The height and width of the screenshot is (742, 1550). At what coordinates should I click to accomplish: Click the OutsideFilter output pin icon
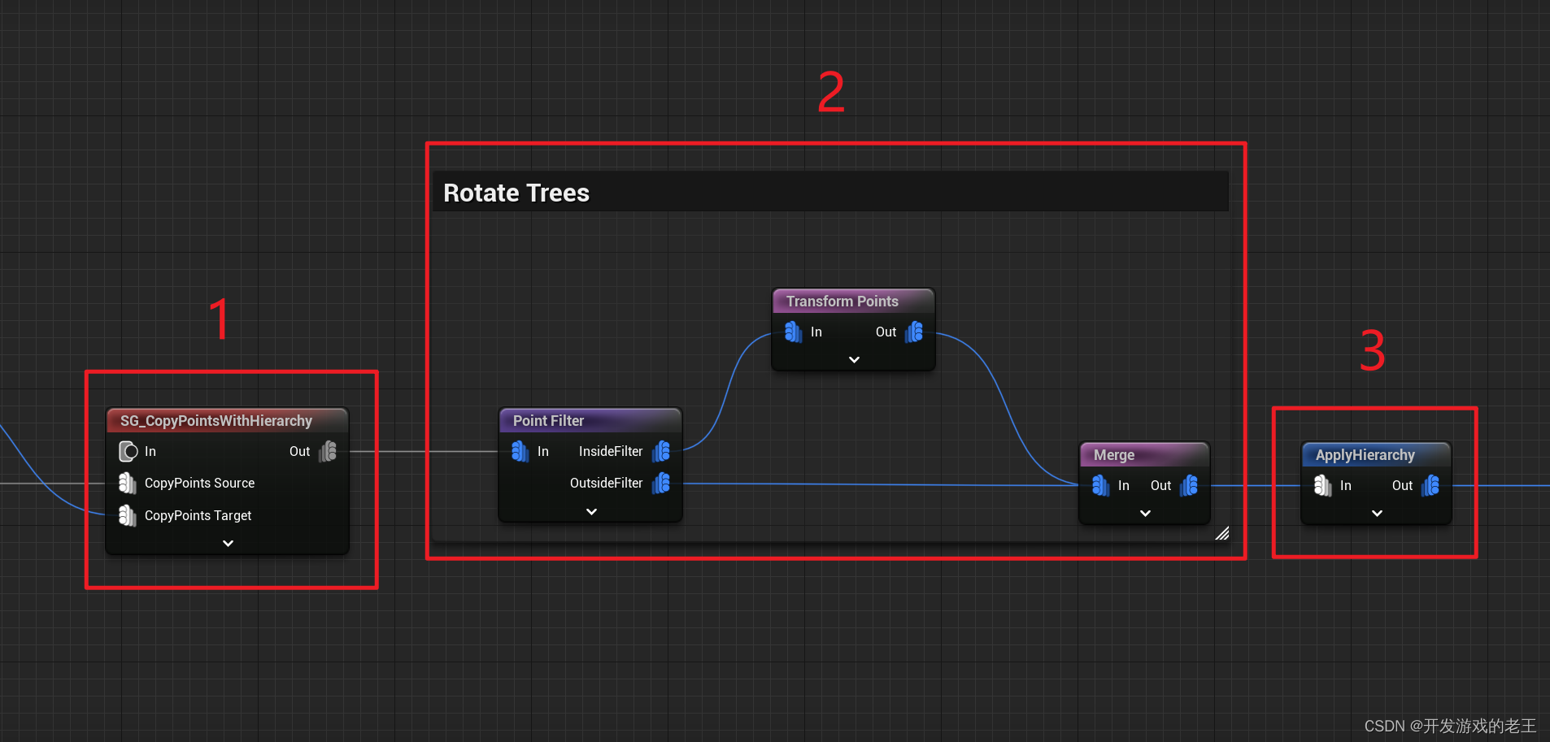[x=661, y=483]
